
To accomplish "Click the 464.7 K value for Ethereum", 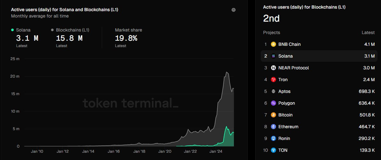I will tap(367, 127).
